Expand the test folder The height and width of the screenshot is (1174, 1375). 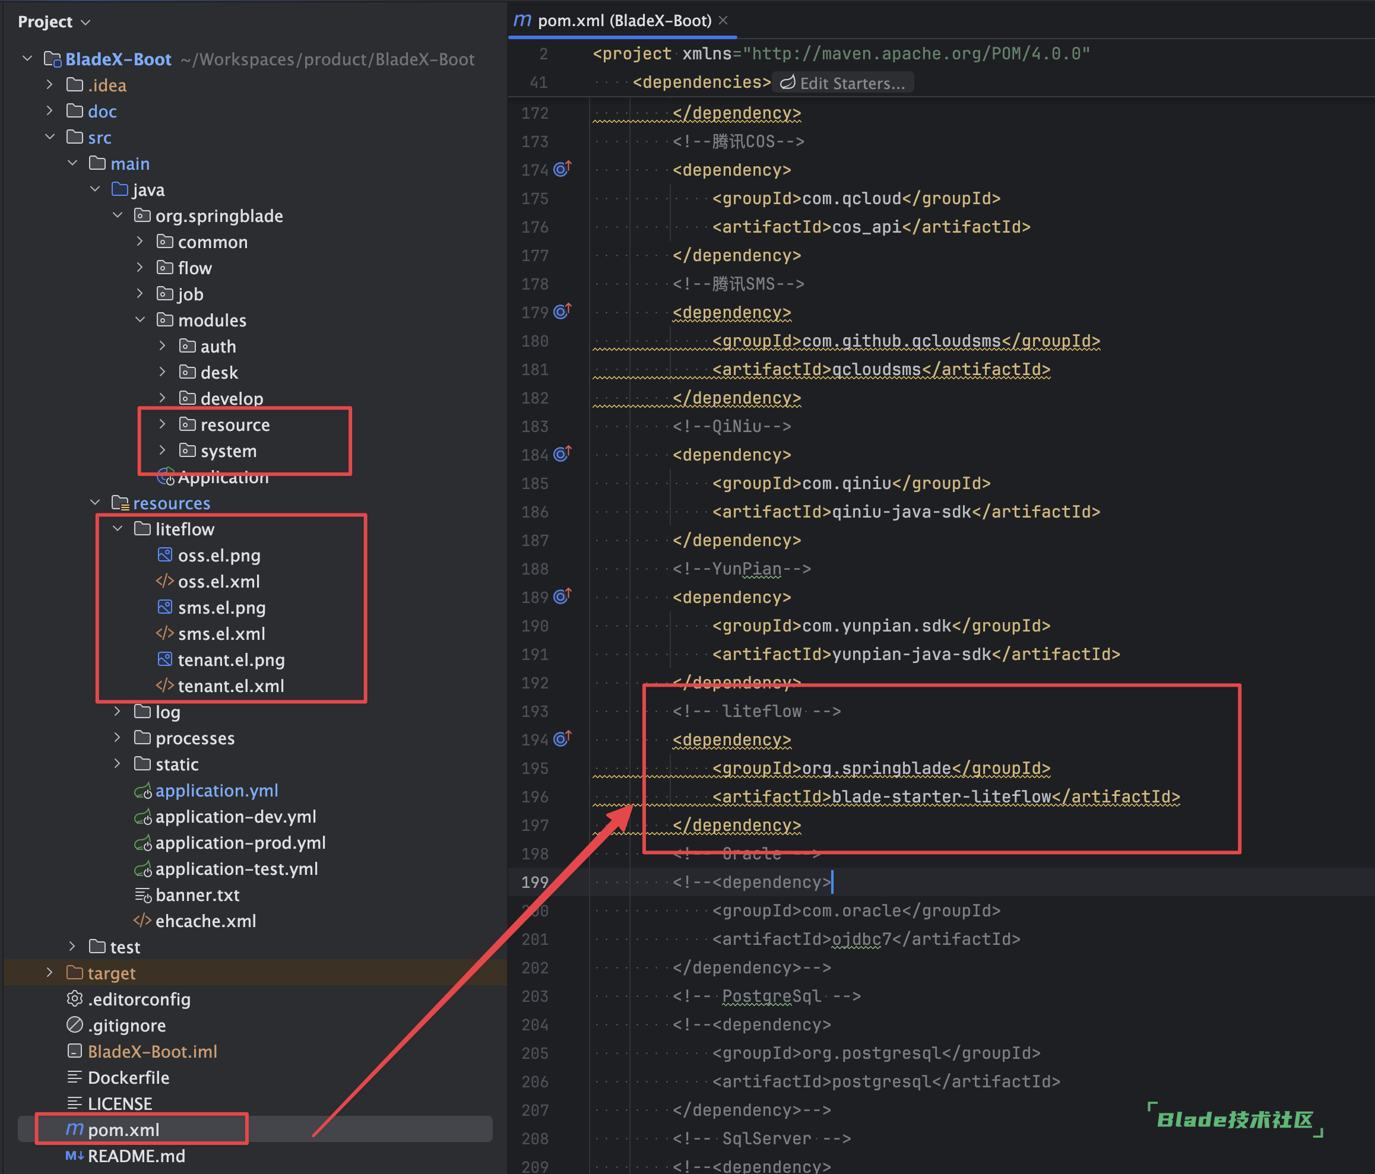[x=72, y=947]
